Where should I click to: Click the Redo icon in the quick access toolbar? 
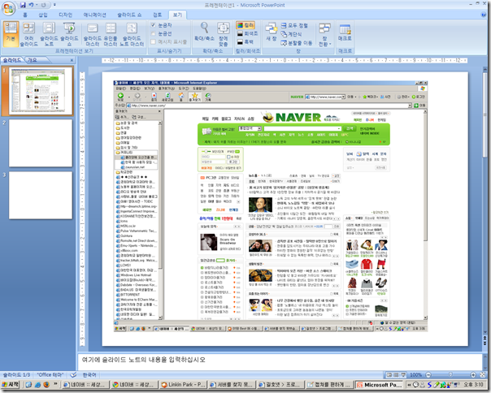click(x=44, y=5)
